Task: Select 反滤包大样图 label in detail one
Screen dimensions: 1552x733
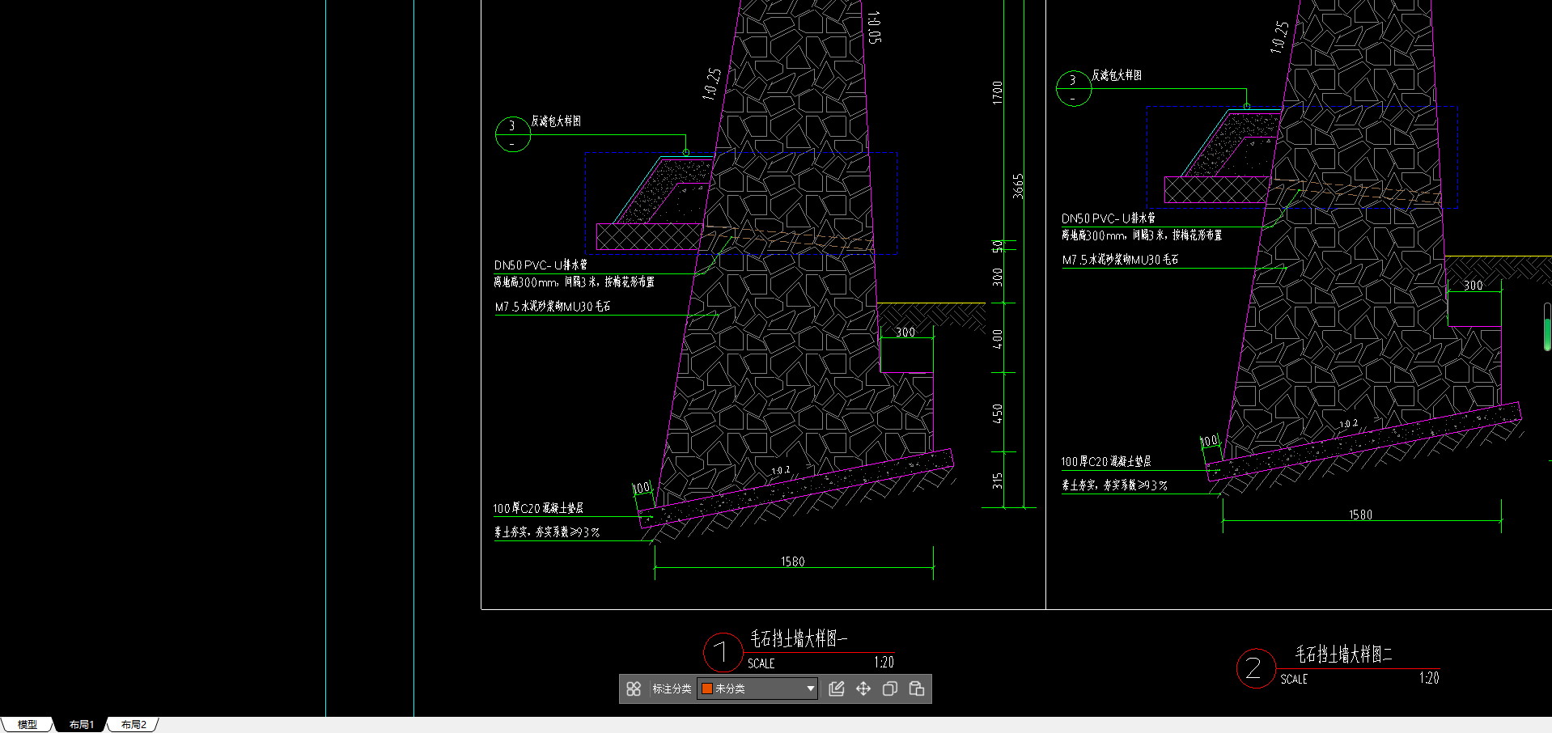Action: click(x=556, y=121)
